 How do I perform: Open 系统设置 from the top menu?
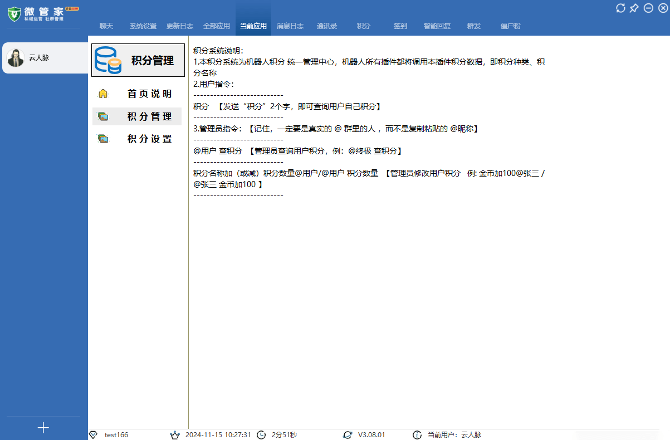tap(144, 26)
